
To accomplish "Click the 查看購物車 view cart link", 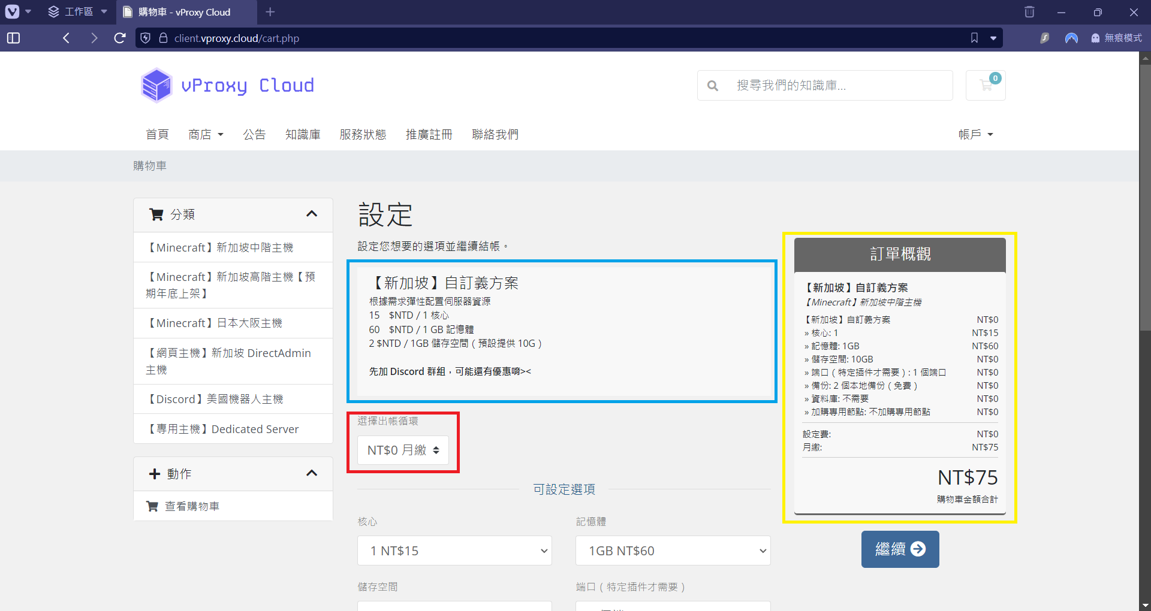I will coord(192,507).
